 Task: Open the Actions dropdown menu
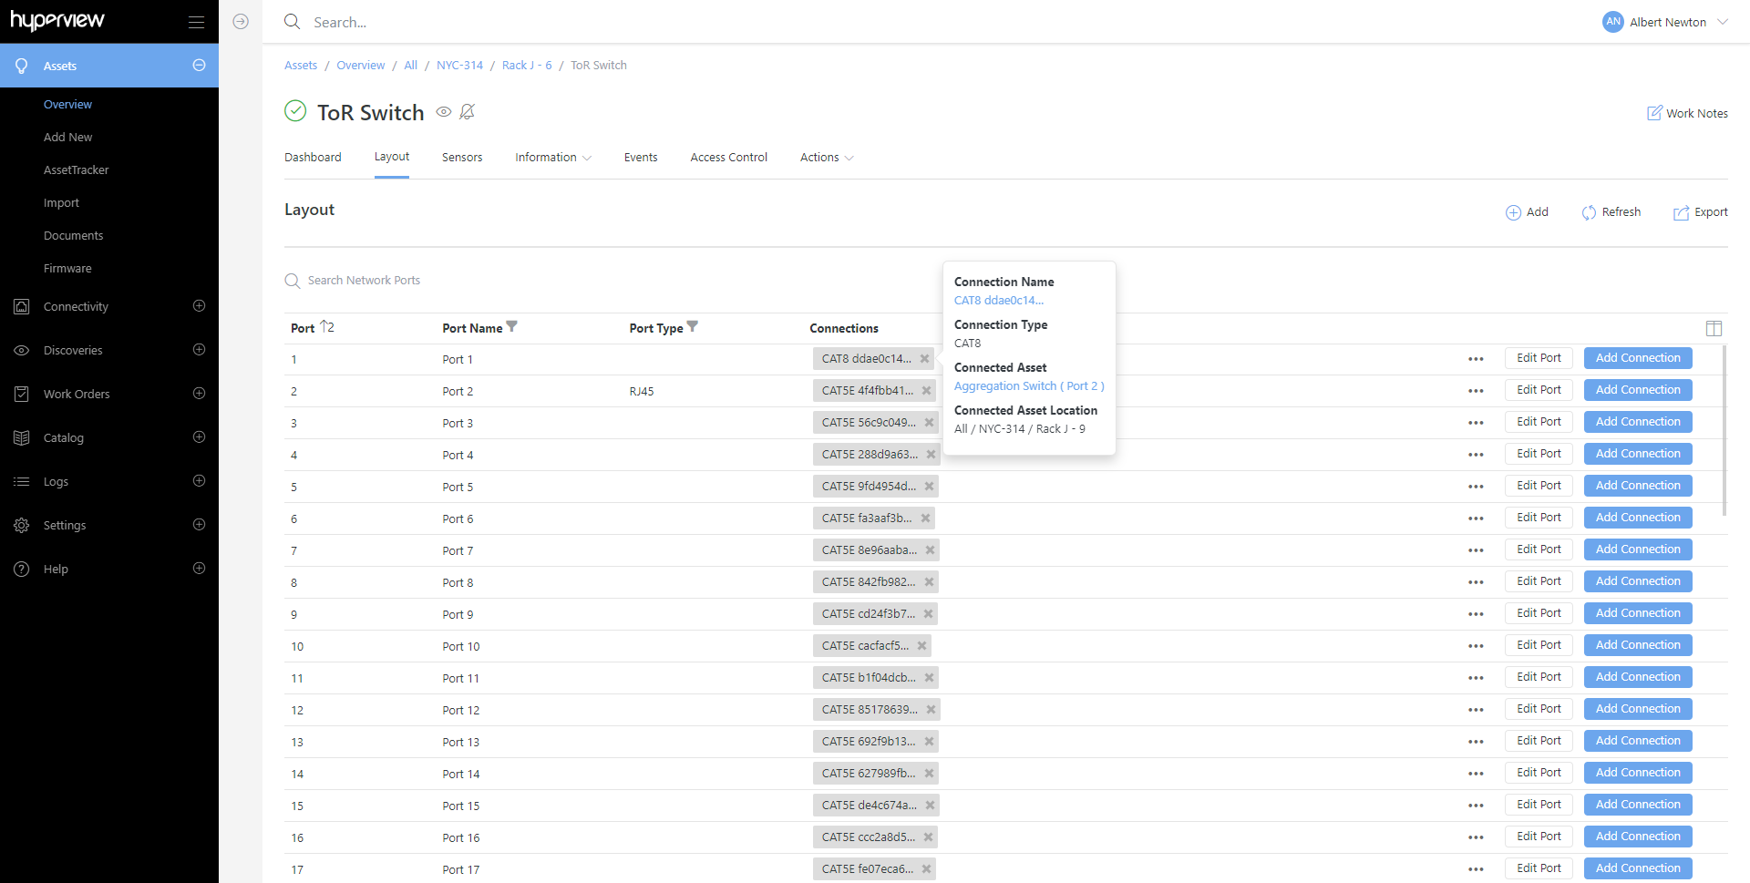(x=826, y=158)
